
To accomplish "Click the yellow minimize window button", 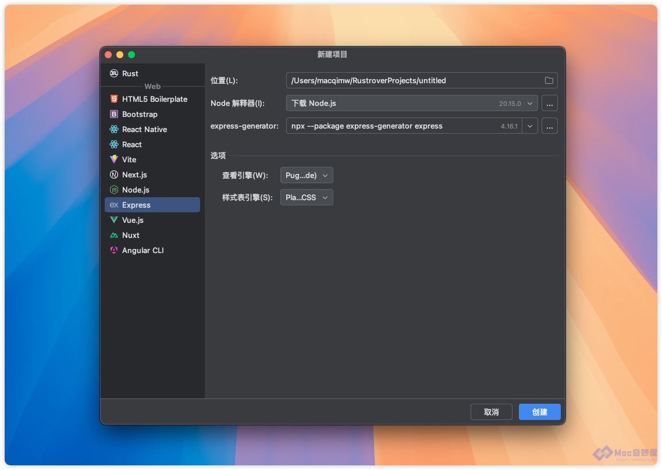I will tap(120, 55).
